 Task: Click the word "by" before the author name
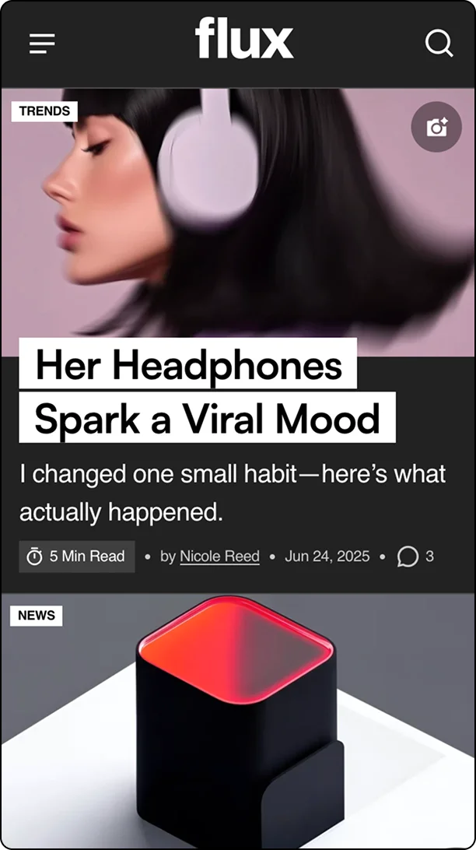point(167,557)
